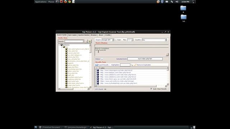This screenshot has height=129, width=230.
Task: Click result icon for sidiprague.org link
Action: click(98, 70)
